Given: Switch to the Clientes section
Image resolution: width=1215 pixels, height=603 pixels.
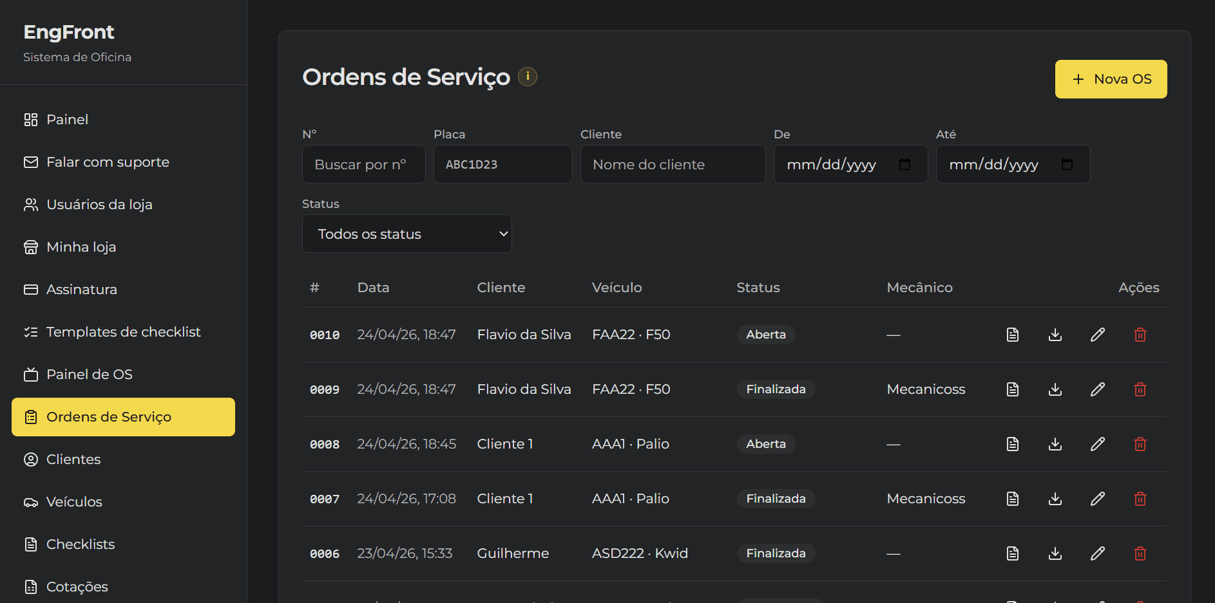Looking at the screenshot, I should [73, 459].
